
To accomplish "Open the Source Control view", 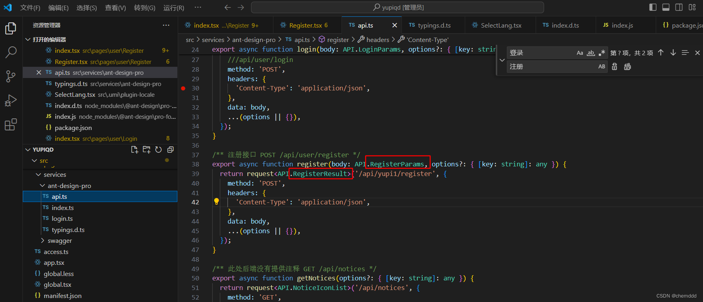I will 11,76.
